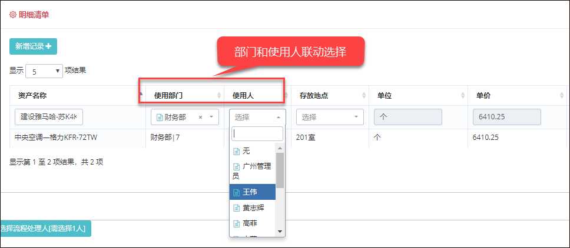The height and width of the screenshot is (248, 570).
Task: Choose 高菲 from the user list
Action: coord(253,223)
